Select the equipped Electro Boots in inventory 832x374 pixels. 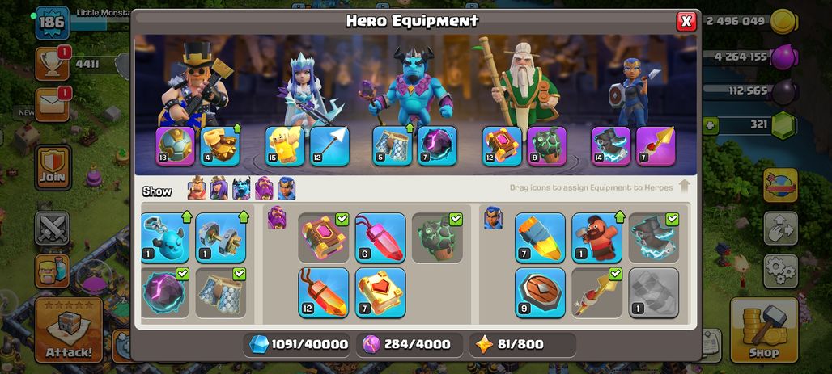point(654,237)
